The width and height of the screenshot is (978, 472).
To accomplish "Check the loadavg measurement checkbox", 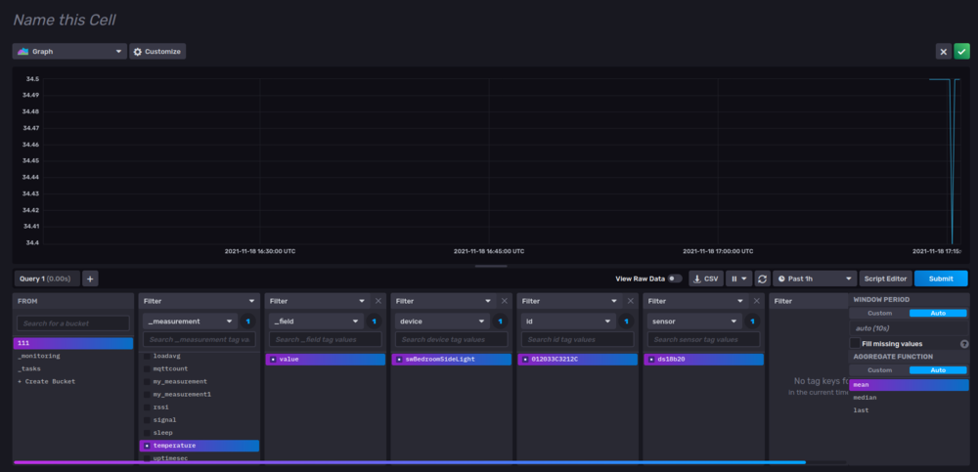I will (x=148, y=357).
